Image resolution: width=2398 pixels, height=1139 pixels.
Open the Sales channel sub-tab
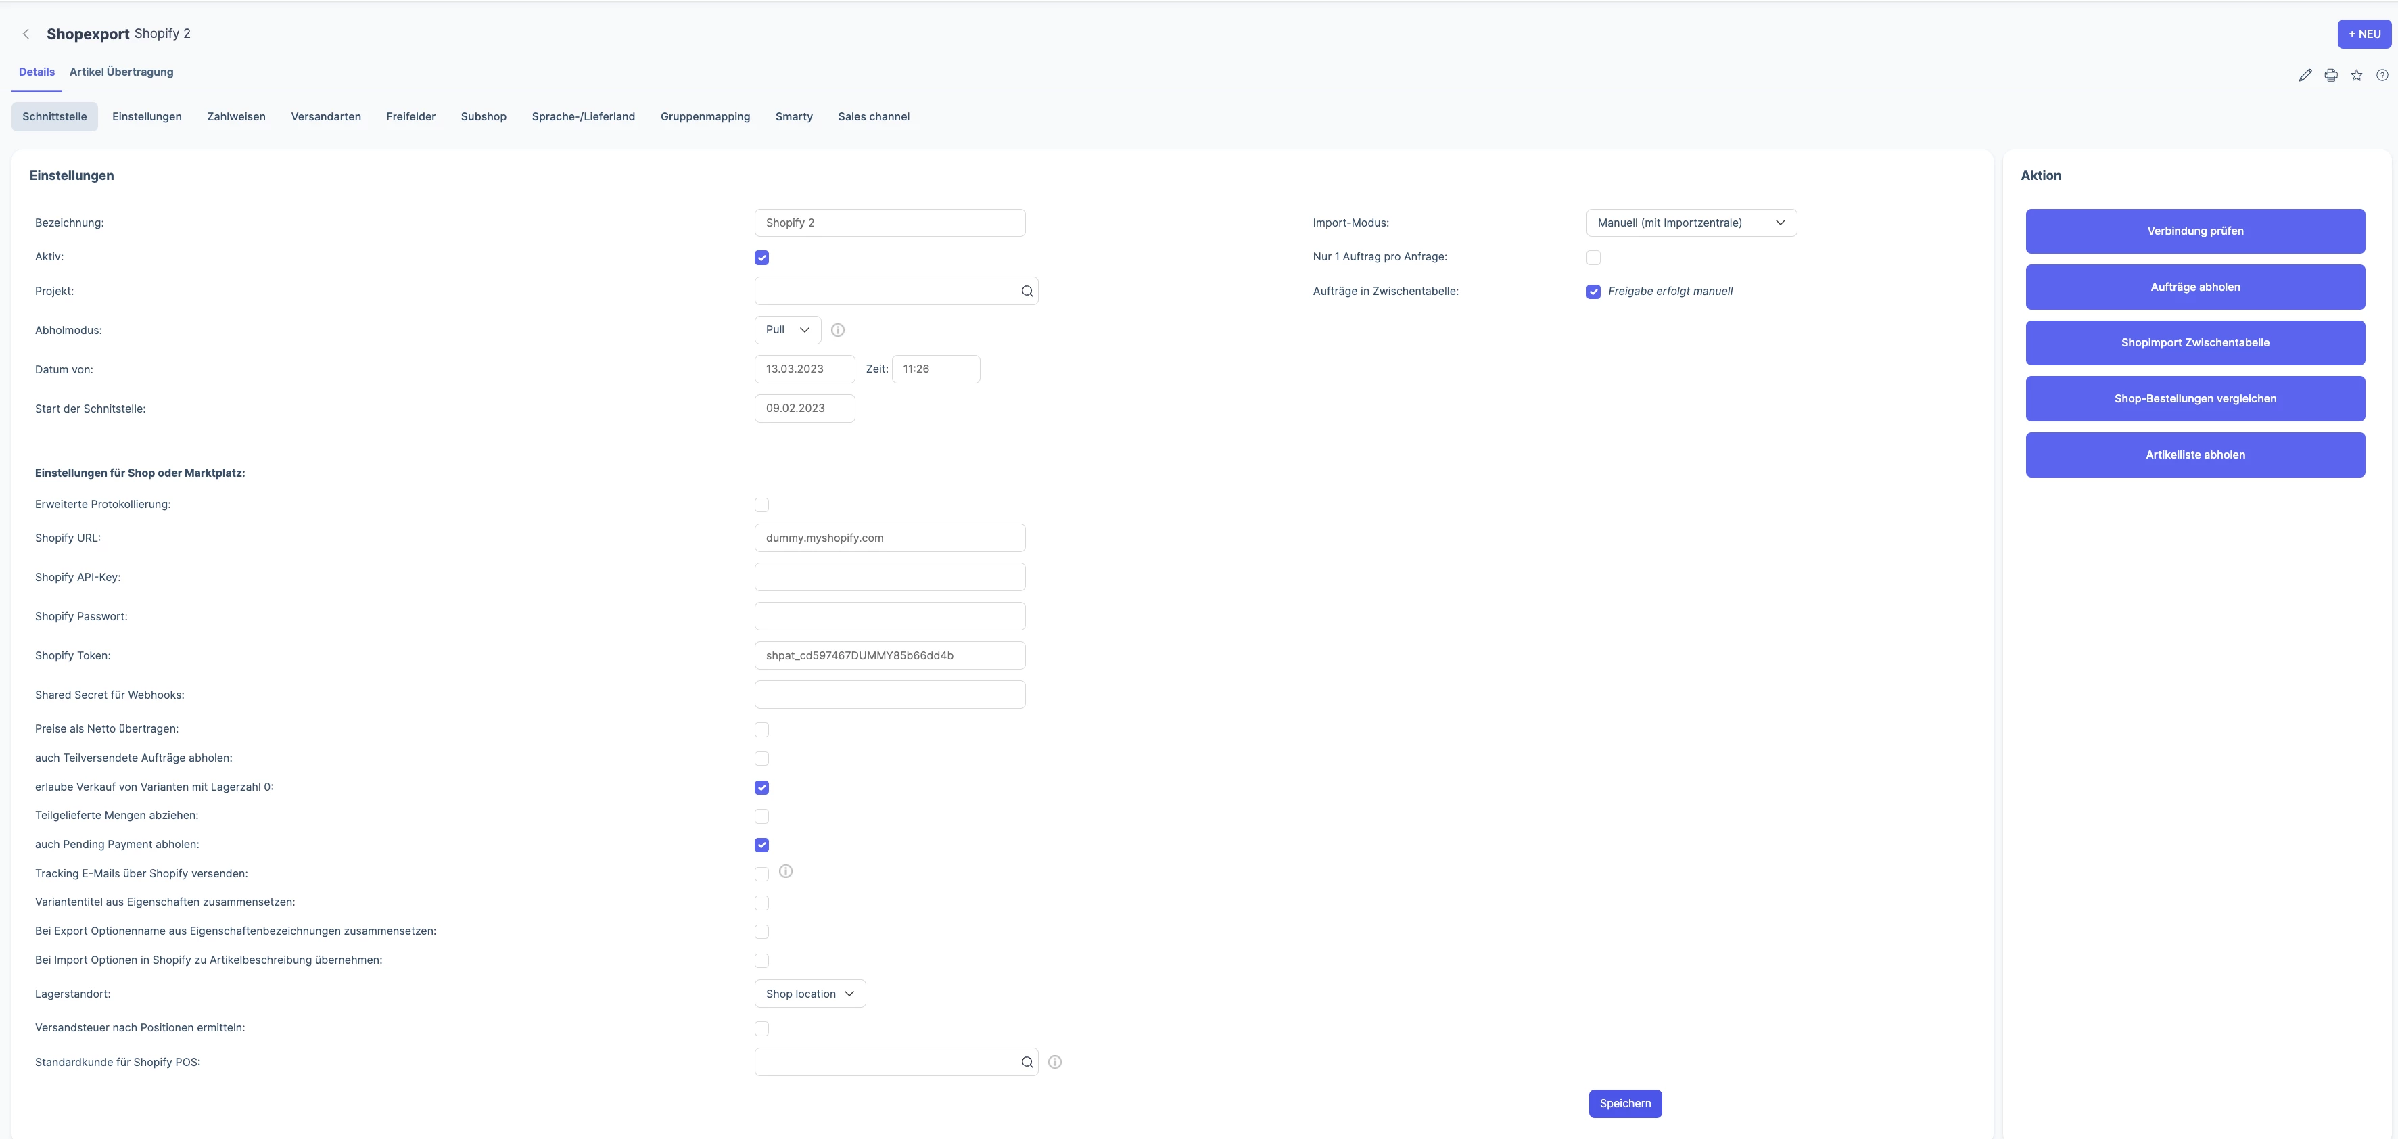click(873, 117)
